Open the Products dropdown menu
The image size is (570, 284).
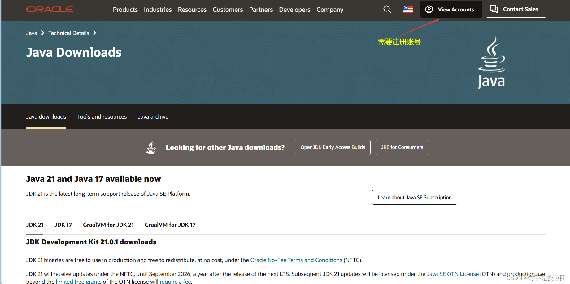[125, 10]
